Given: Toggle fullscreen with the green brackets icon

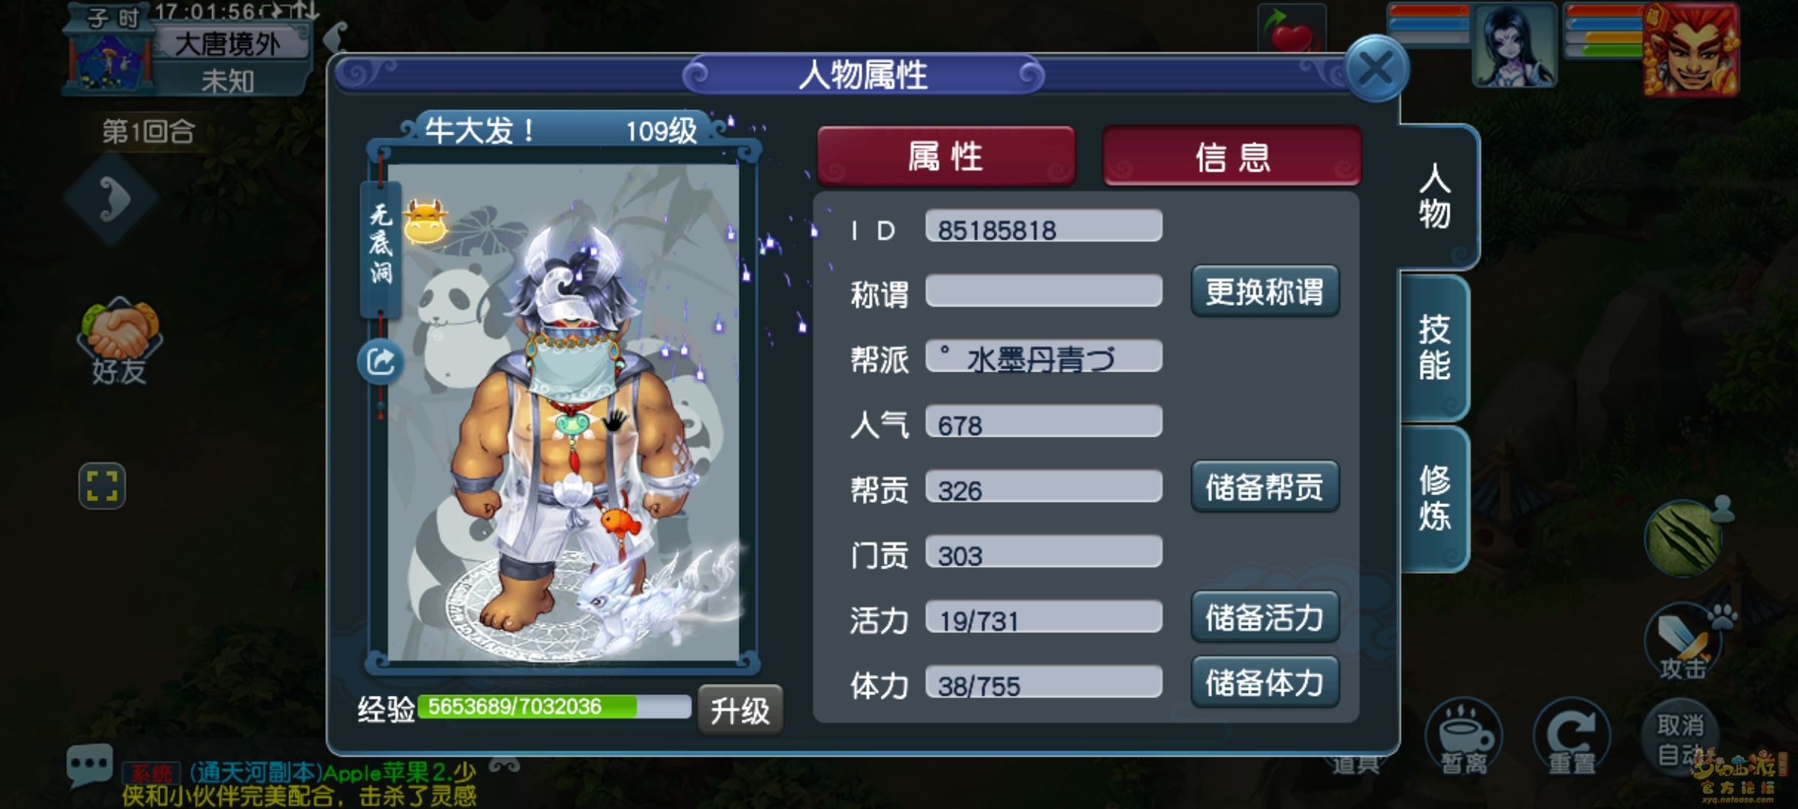Looking at the screenshot, I should (x=102, y=485).
